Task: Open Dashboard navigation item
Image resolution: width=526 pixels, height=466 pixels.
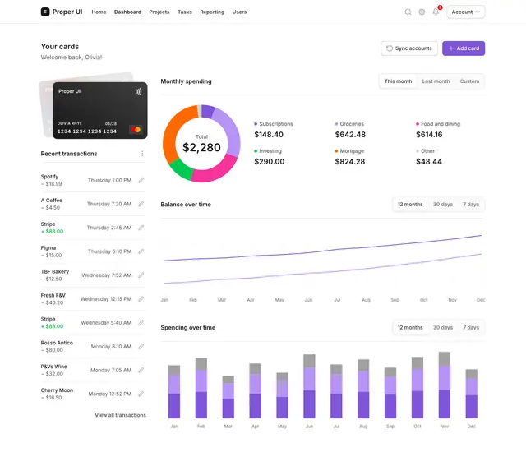Action: (127, 12)
